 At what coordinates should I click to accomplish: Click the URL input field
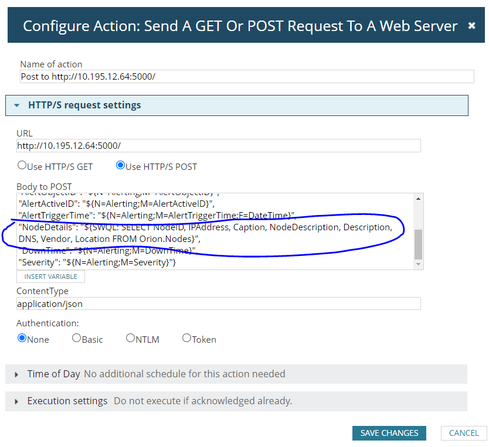click(x=219, y=146)
